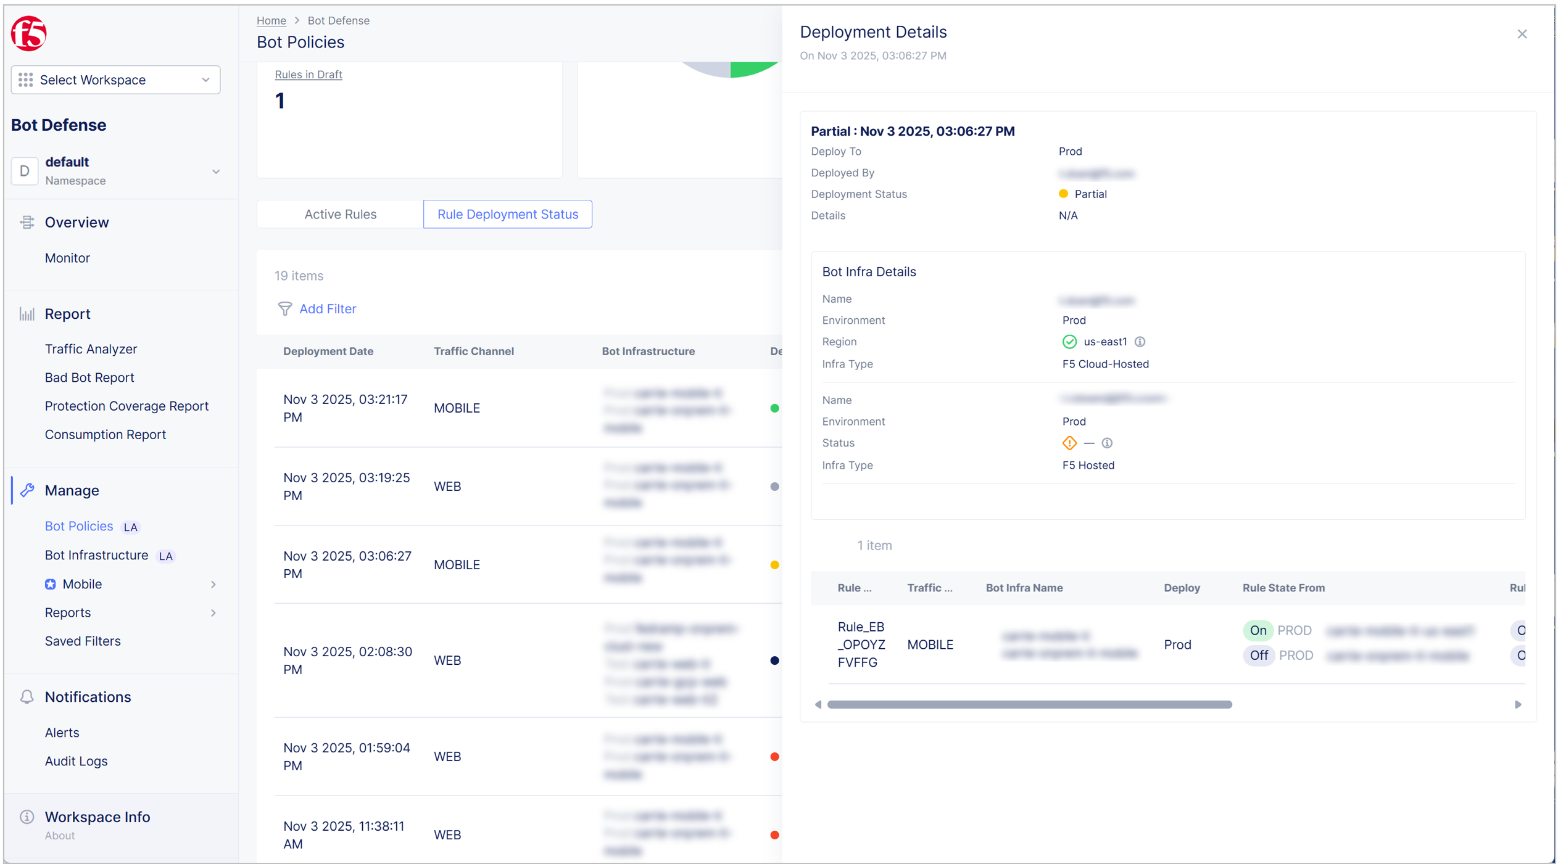
Task: Open the Home breadcrumb link
Action: point(271,20)
